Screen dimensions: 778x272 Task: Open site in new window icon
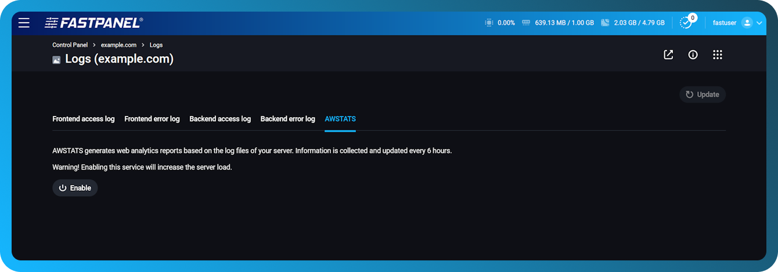click(x=668, y=55)
